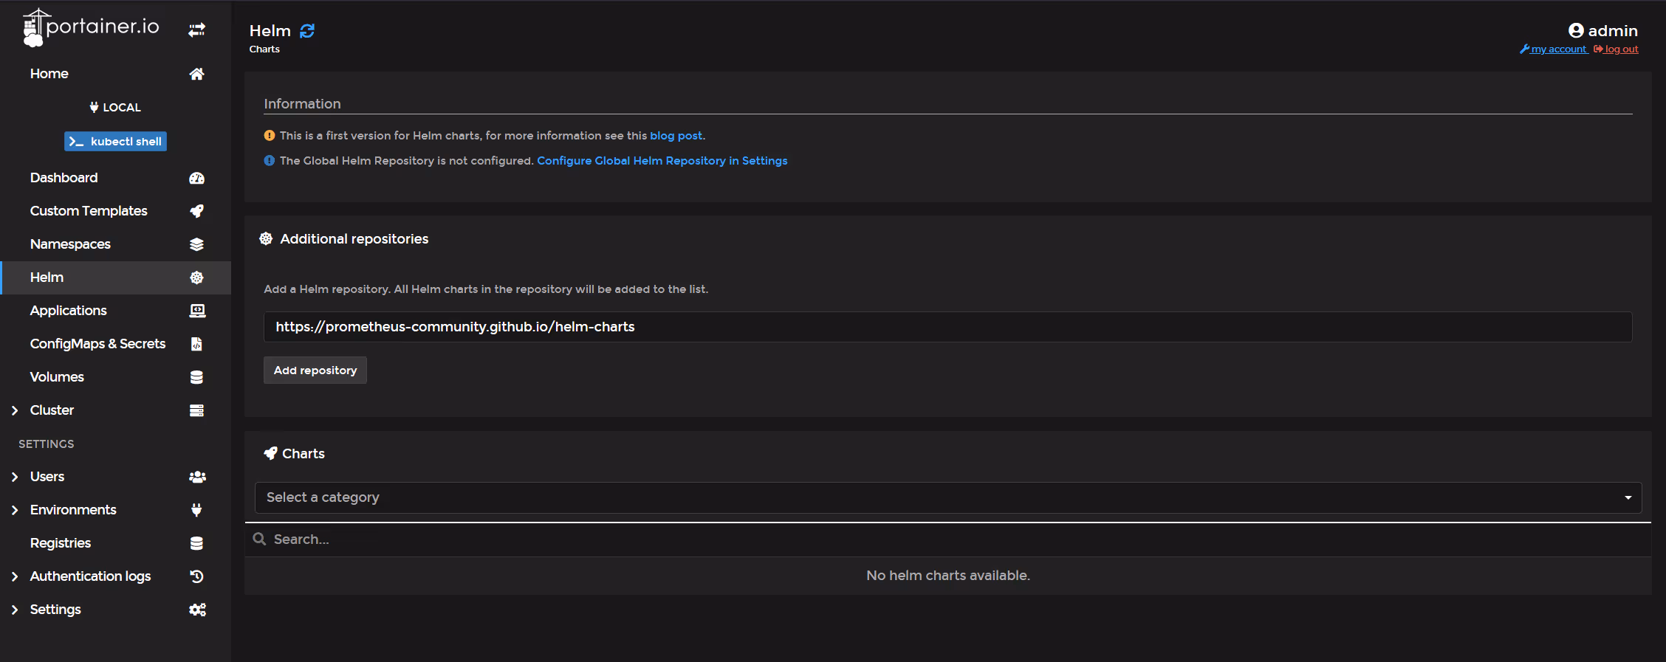Expand the Authentication logs chevron
This screenshot has width=1666, height=662.
[14, 576]
